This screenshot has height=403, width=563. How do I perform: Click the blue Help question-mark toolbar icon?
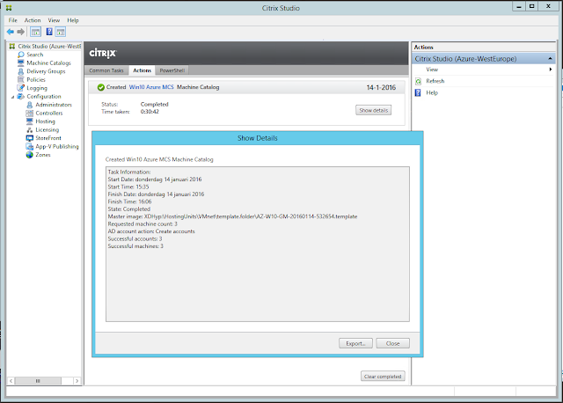[49, 32]
